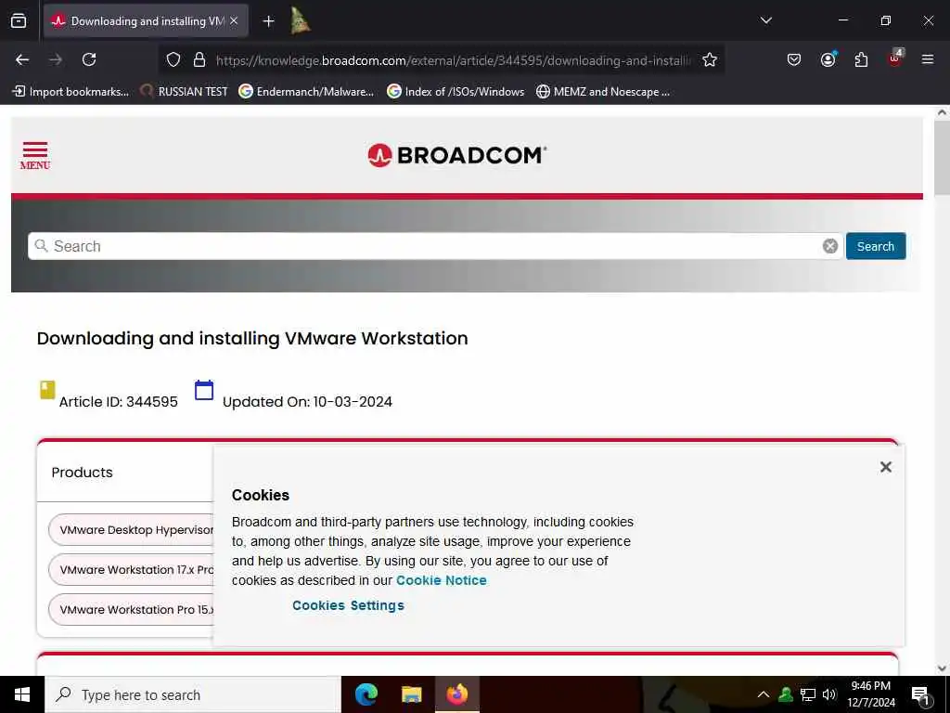Image resolution: width=950 pixels, height=713 pixels.
Task: Click the Updated On: 10-03-2024 text
Action: (x=307, y=402)
